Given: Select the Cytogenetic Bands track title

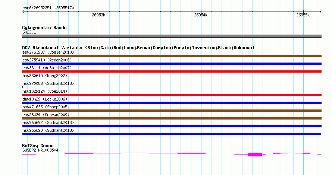Looking at the screenshot, I should coord(44,28).
